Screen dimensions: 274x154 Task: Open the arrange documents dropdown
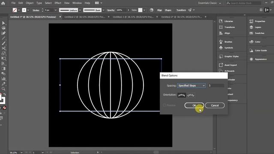(98, 3)
